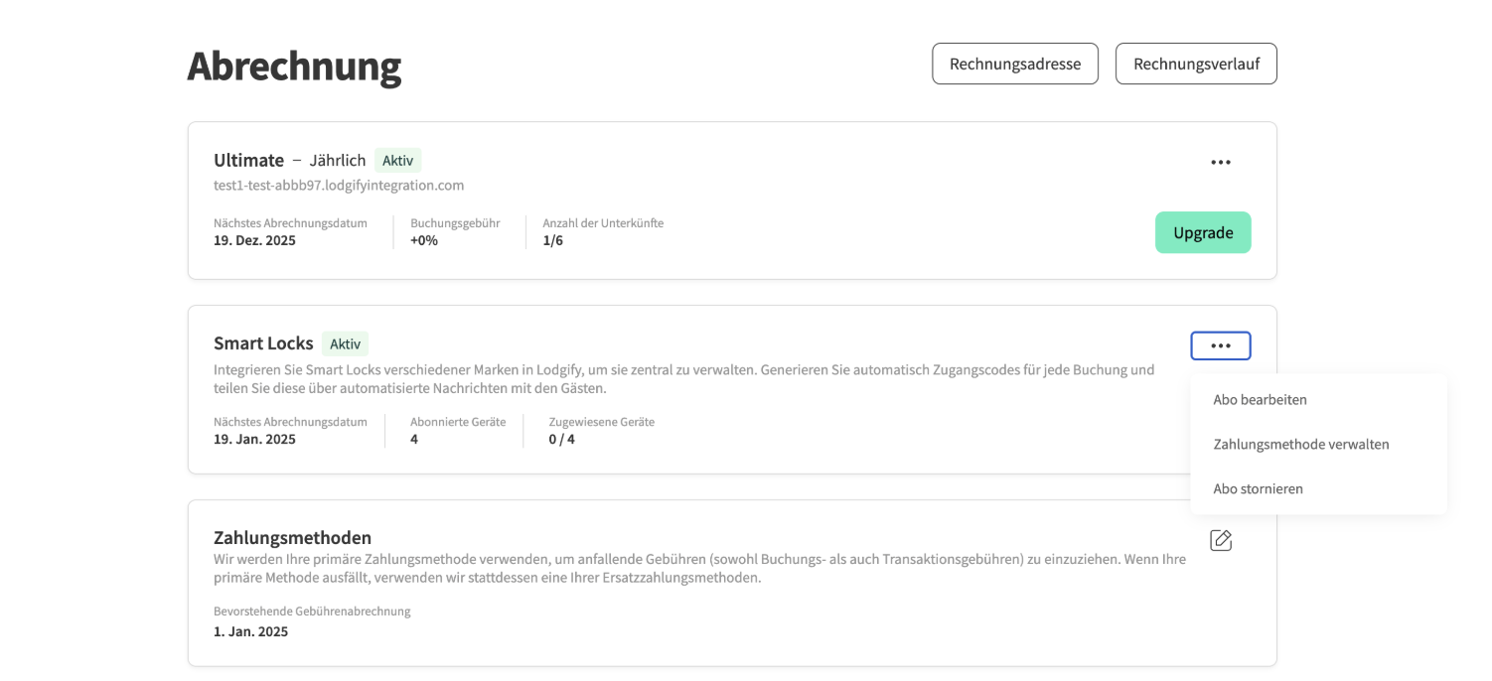The width and height of the screenshot is (1492, 681).
Task: Select the Abrechnung page heading
Action: 294,67
